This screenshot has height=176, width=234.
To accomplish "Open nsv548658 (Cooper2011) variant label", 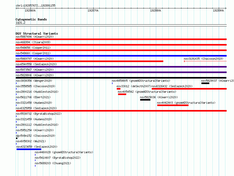I will click(x=33, y=48).
